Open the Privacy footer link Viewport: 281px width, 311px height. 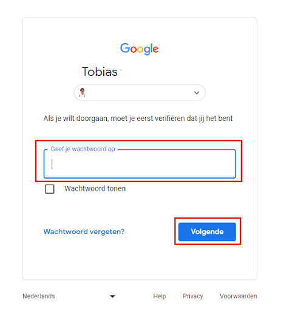click(193, 296)
